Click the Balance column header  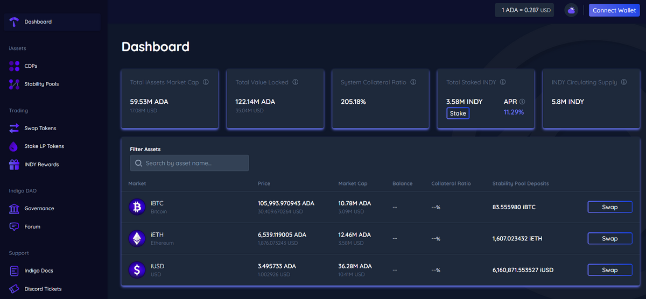coord(402,183)
